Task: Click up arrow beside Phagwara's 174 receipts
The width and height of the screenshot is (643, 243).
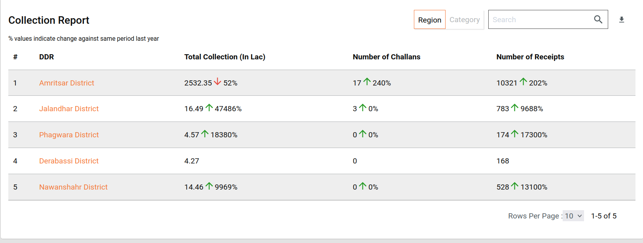Action: [514, 134]
